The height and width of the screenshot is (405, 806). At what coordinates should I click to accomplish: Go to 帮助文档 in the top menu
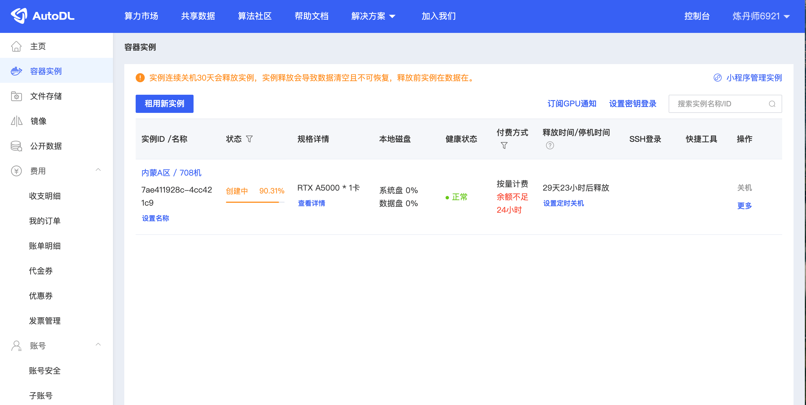click(311, 16)
